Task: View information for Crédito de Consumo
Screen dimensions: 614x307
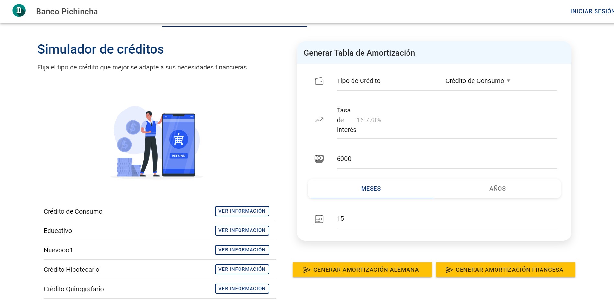Action: [x=242, y=211]
